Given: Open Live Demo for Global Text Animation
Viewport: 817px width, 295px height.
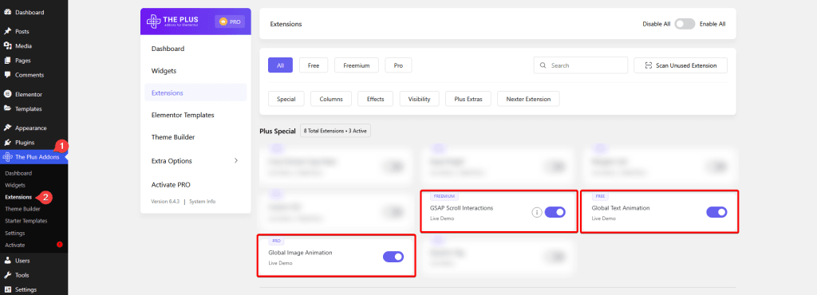Looking at the screenshot, I should (x=603, y=218).
